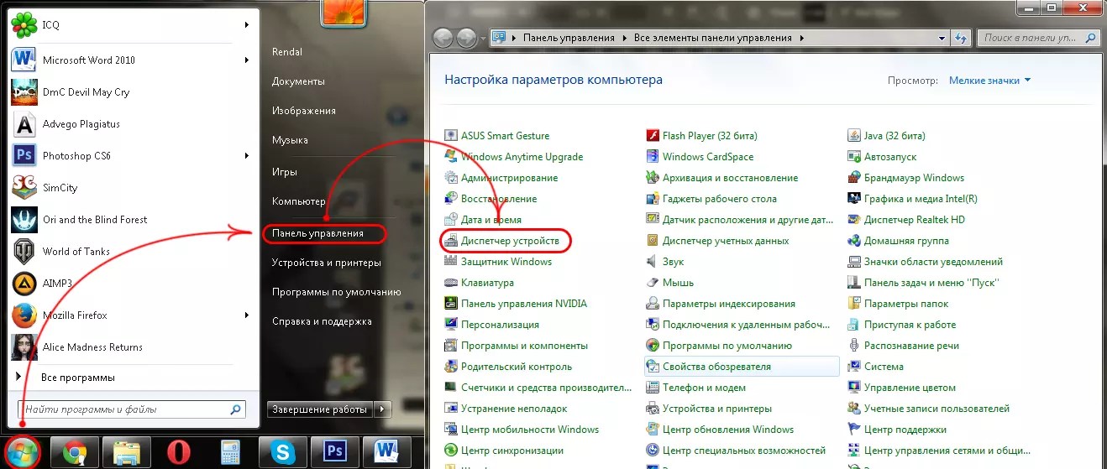Open the Мелкие значки view dropdown
1107x469 pixels.
coord(989,81)
